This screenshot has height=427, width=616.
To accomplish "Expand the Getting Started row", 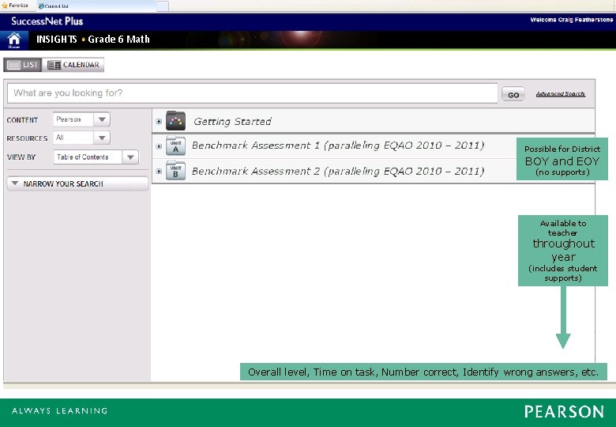I will [x=158, y=122].
